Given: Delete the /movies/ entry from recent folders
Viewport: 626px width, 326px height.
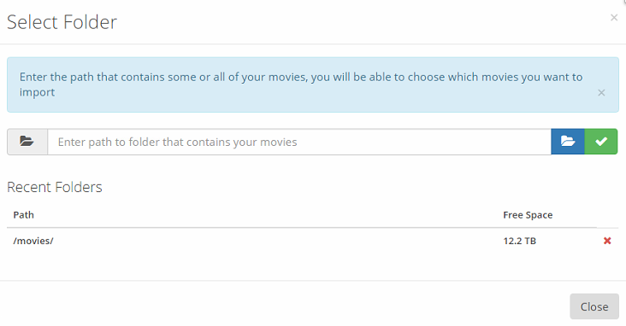Looking at the screenshot, I should click(607, 241).
